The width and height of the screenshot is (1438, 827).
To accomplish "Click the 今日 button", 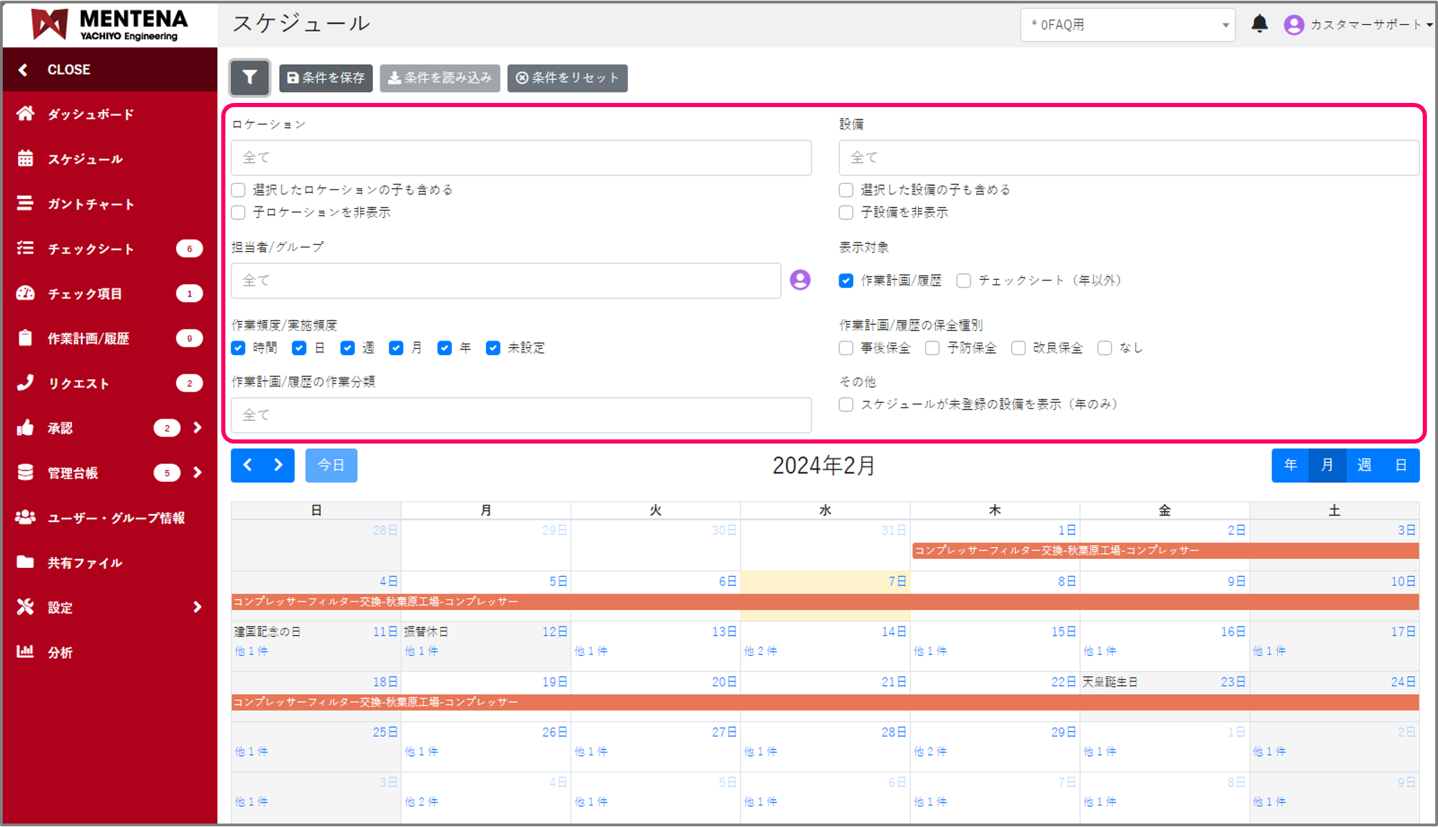I will click(331, 465).
